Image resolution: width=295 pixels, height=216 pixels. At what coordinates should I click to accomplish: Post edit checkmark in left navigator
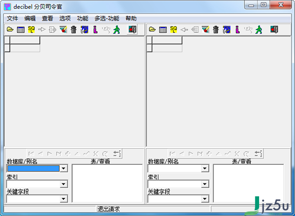coord(87,154)
